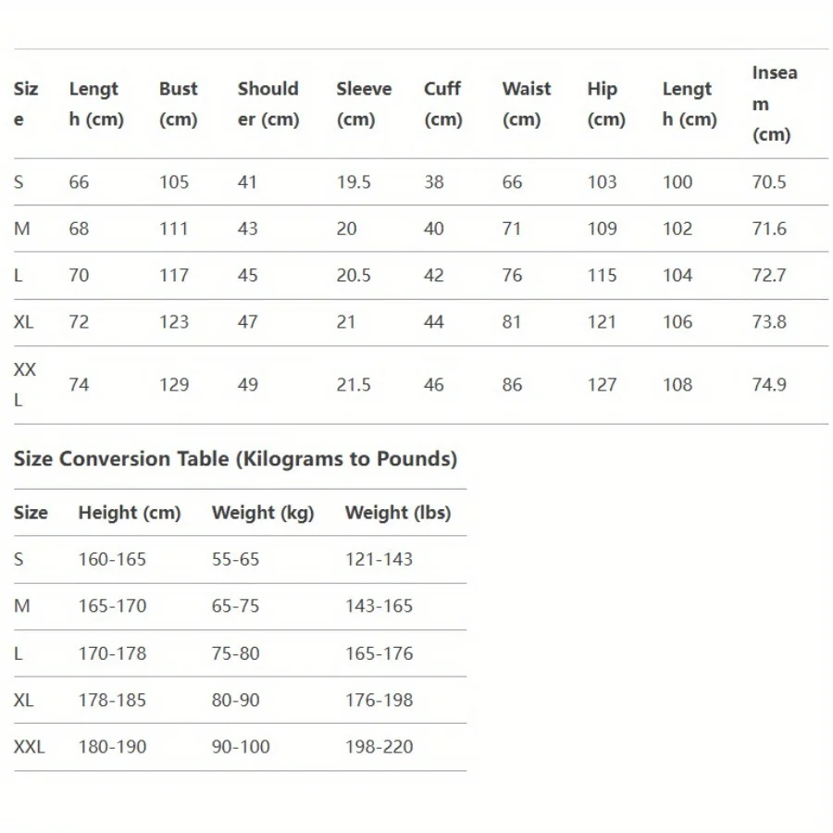This screenshot has height=833, width=833.
Task: Click the Hip (cm) column header
Action: (605, 104)
